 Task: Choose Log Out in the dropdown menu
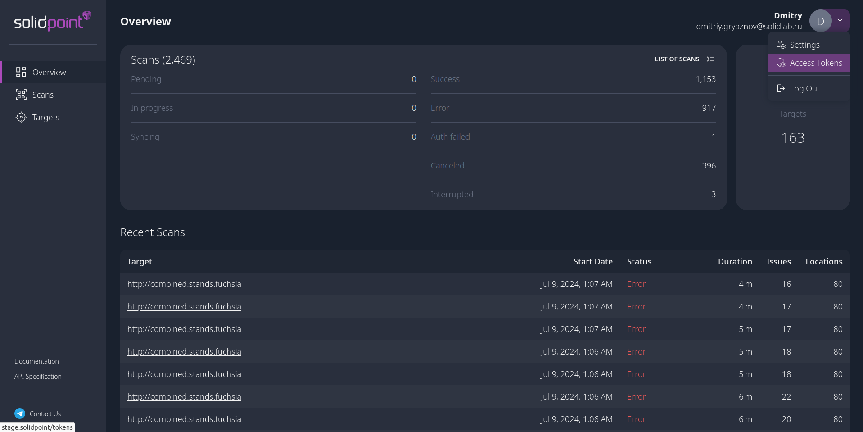pyautogui.click(x=804, y=89)
